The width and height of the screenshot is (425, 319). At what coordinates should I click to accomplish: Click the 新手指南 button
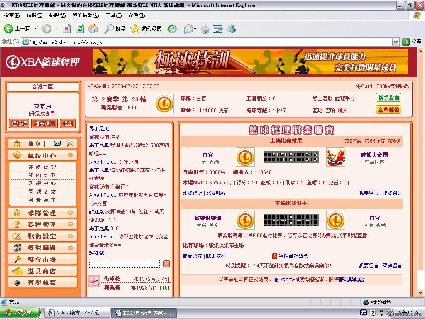coord(388,98)
